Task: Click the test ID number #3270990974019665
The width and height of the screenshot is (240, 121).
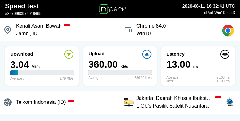Action: [23, 14]
